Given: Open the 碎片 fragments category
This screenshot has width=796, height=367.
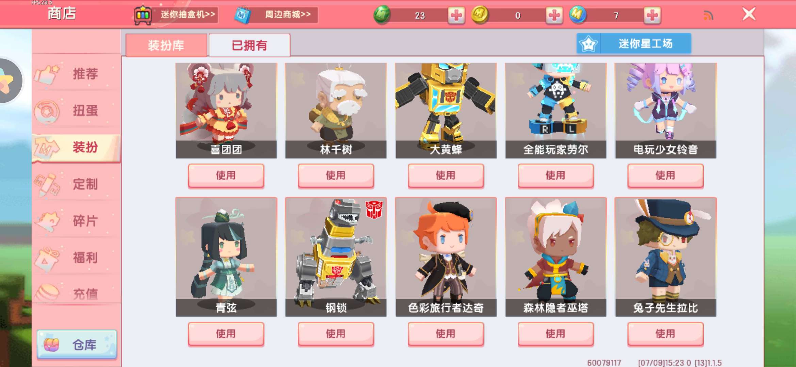Looking at the screenshot, I should point(77,221).
